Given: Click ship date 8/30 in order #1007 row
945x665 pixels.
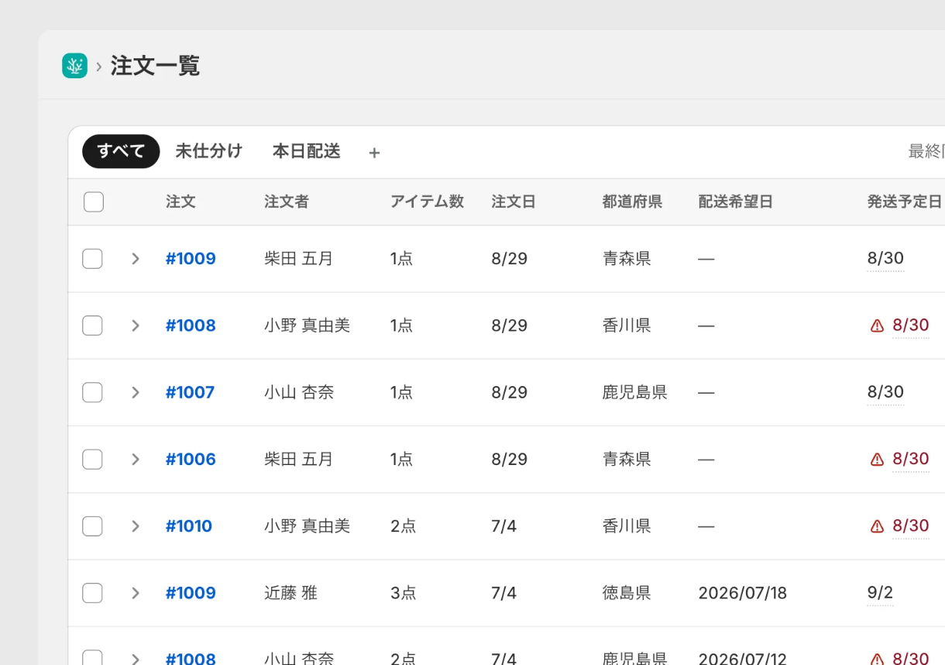Looking at the screenshot, I should click(885, 392).
